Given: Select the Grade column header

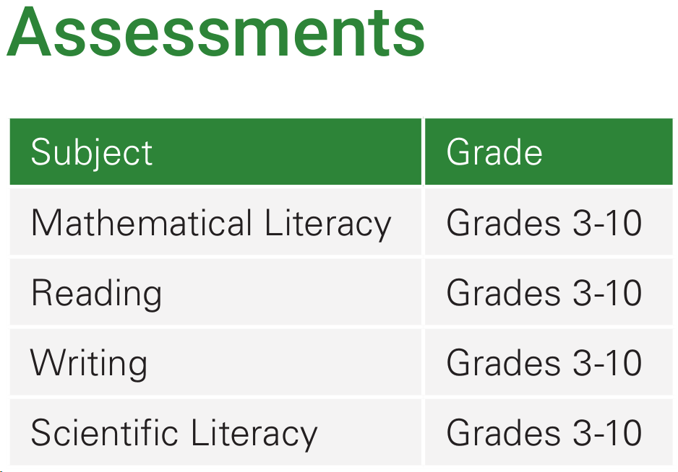Looking at the screenshot, I should [494, 152].
